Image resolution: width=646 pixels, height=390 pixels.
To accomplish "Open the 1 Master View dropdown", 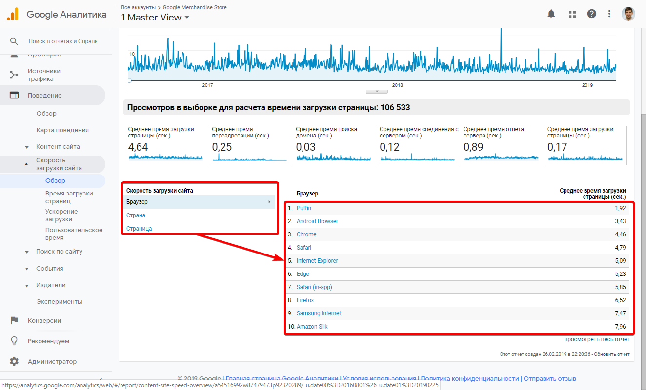I will [155, 18].
